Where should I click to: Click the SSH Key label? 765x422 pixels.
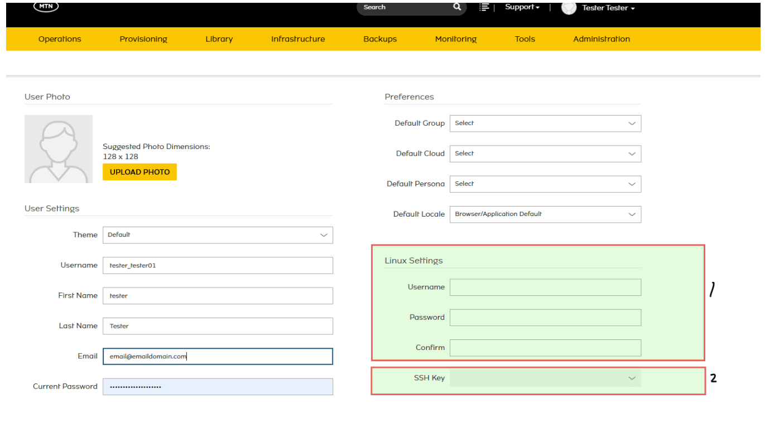pos(429,378)
